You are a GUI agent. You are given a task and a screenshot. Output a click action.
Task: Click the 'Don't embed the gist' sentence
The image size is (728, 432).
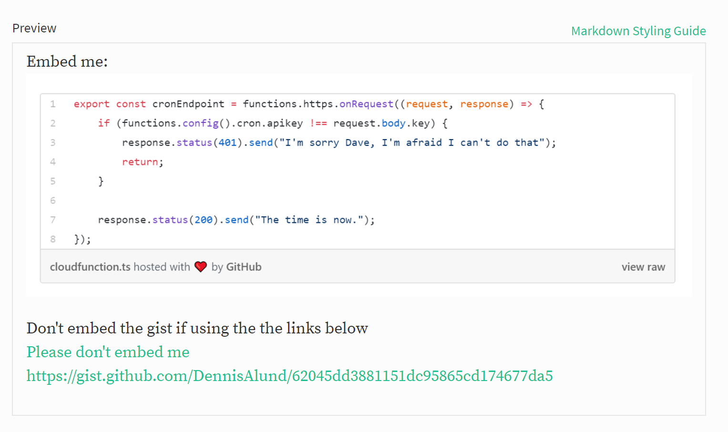(x=197, y=328)
